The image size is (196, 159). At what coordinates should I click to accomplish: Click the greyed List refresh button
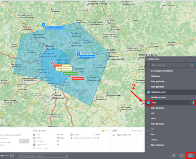click(24, 141)
